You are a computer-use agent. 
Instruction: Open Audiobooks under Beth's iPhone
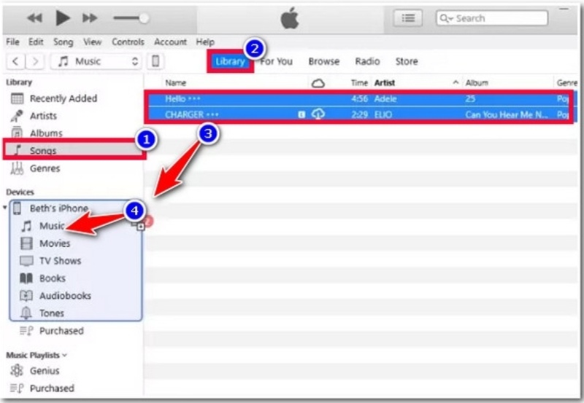[x=65, y=296]
